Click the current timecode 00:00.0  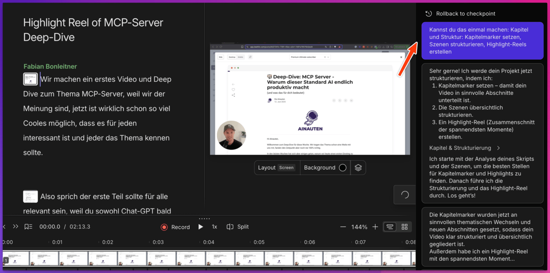[50, 227]
